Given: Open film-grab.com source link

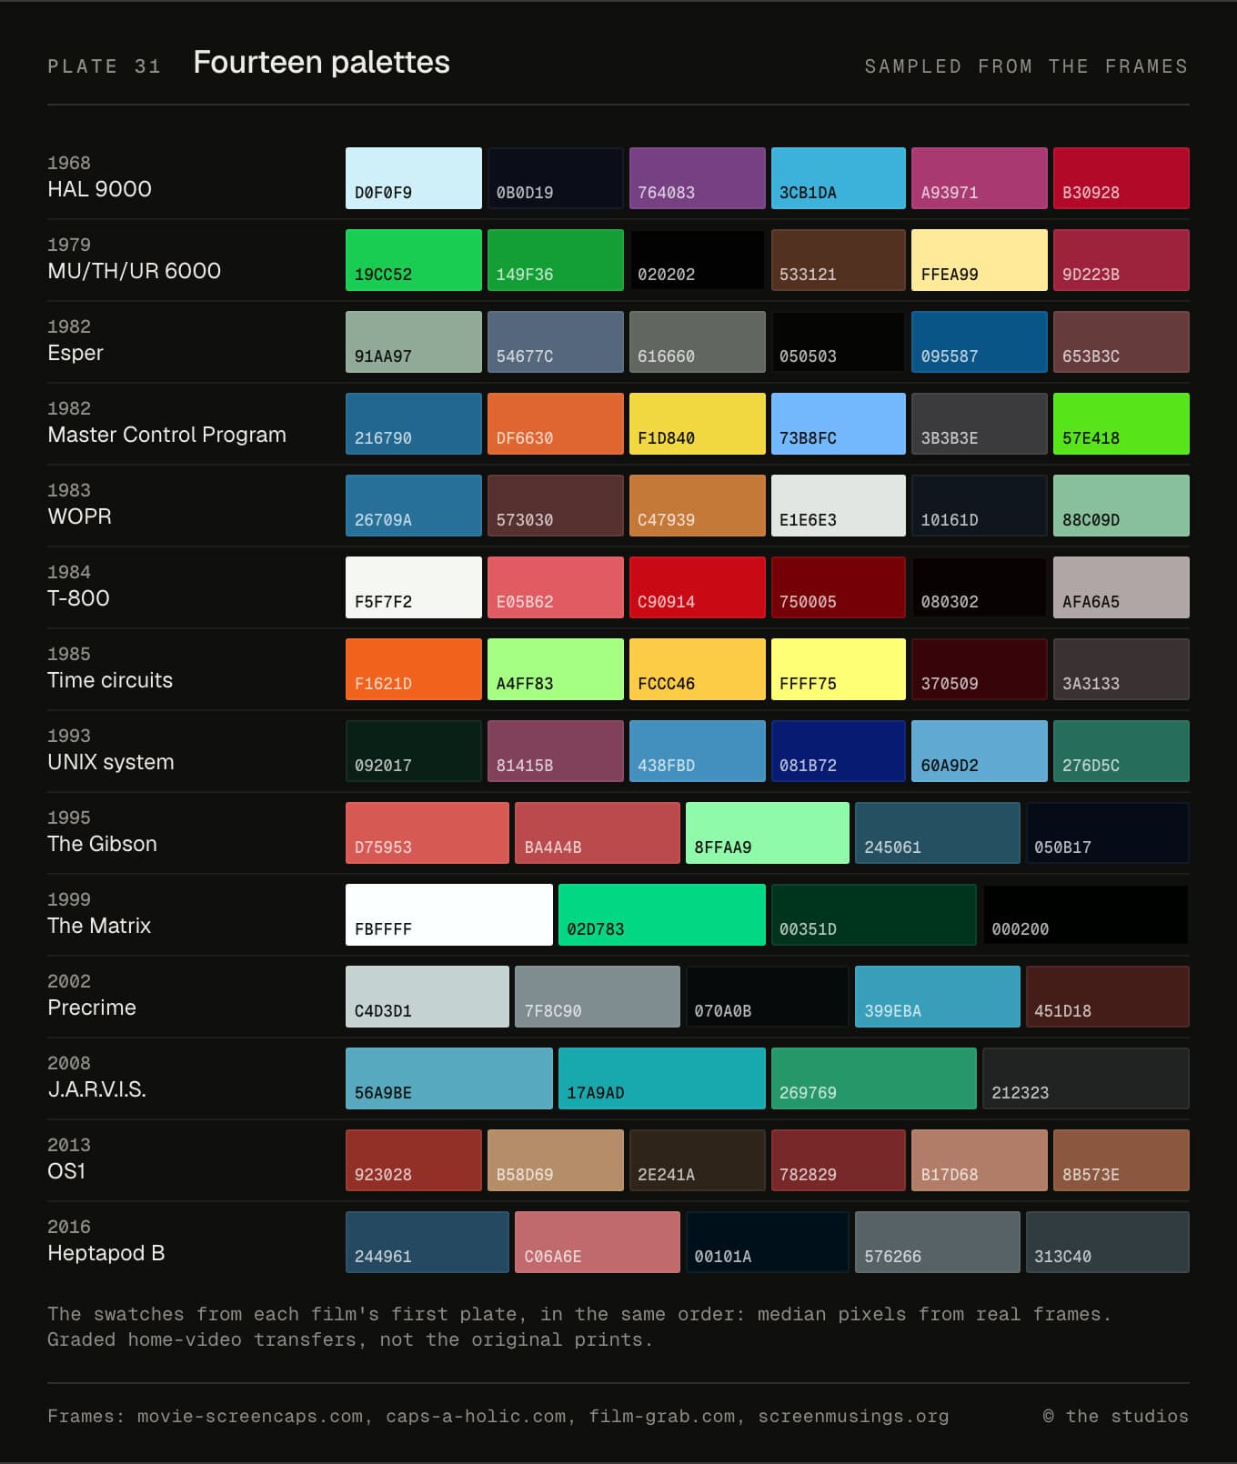Looking at the screenshot, I should click(x=662, y=1416).
